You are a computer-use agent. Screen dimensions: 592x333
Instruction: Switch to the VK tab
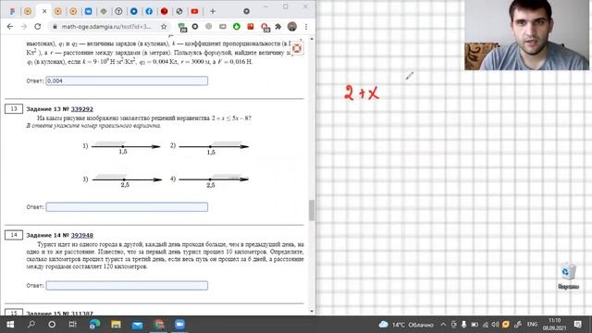pos(88,11)
